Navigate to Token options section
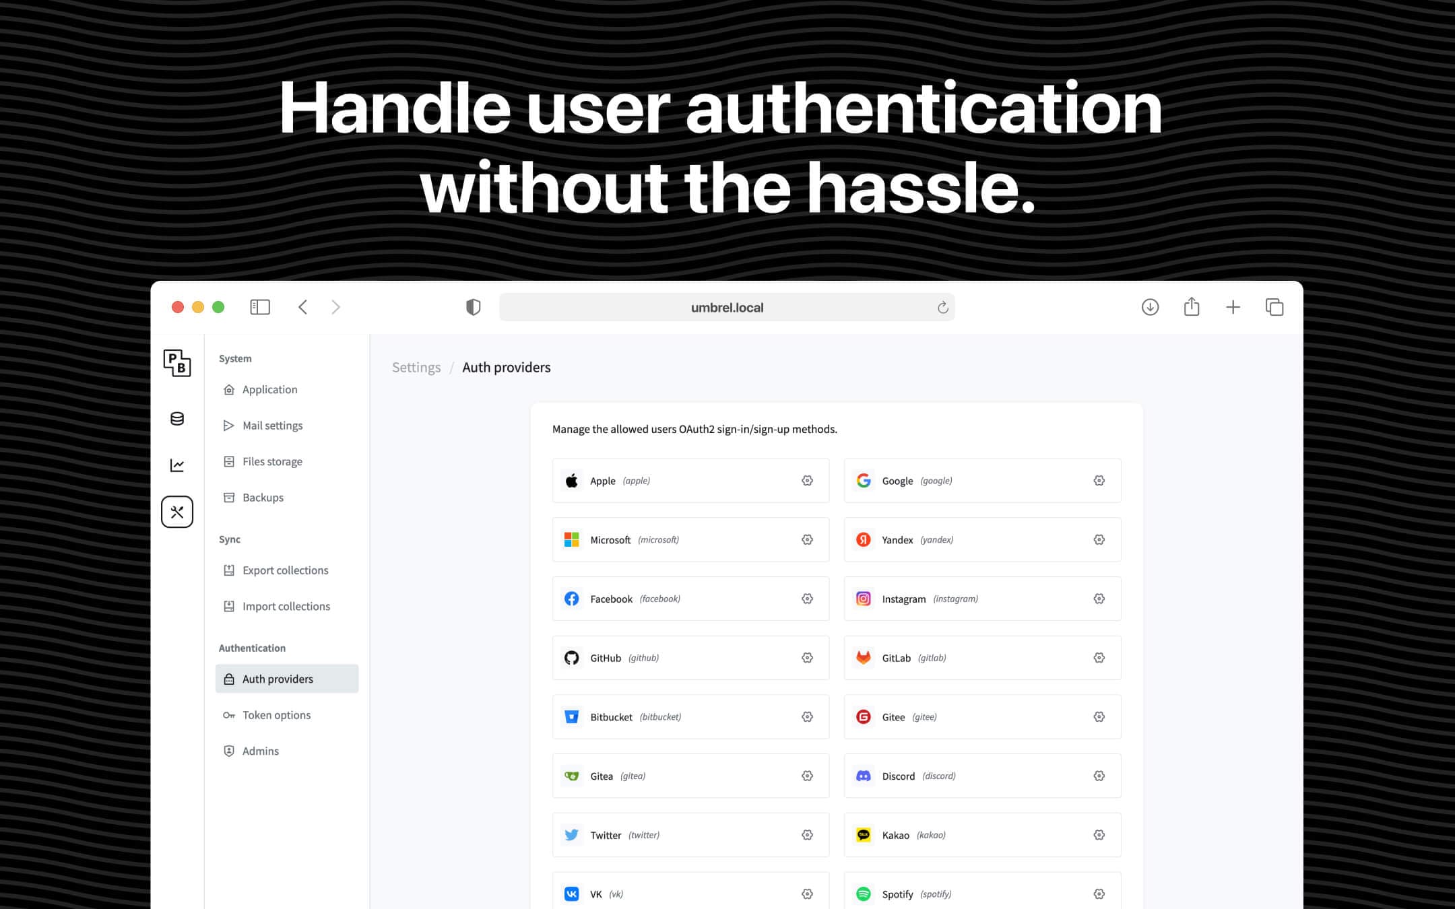The width and height of the screenshot is (1455, 909). coord(277,714)
